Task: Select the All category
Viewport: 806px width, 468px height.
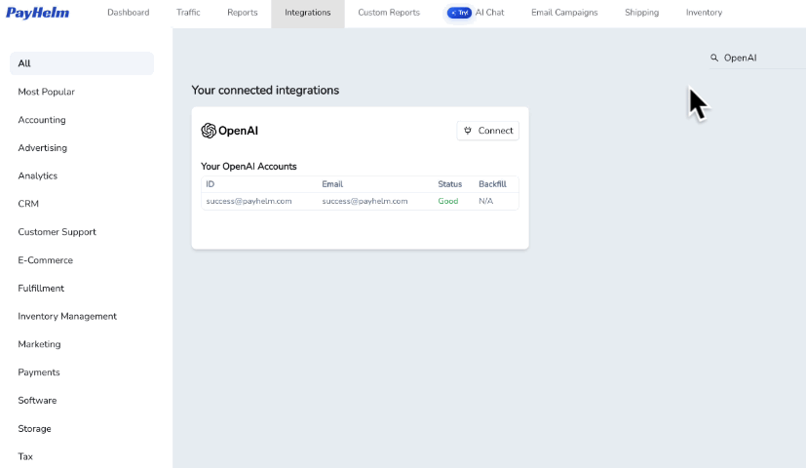Action: [82, 63]
